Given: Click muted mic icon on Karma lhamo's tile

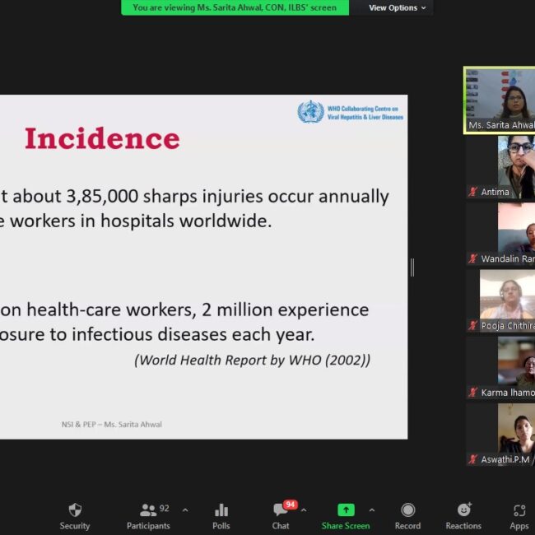Looking at the screenshot, I should pyautogui.click(x=473, y=393).
